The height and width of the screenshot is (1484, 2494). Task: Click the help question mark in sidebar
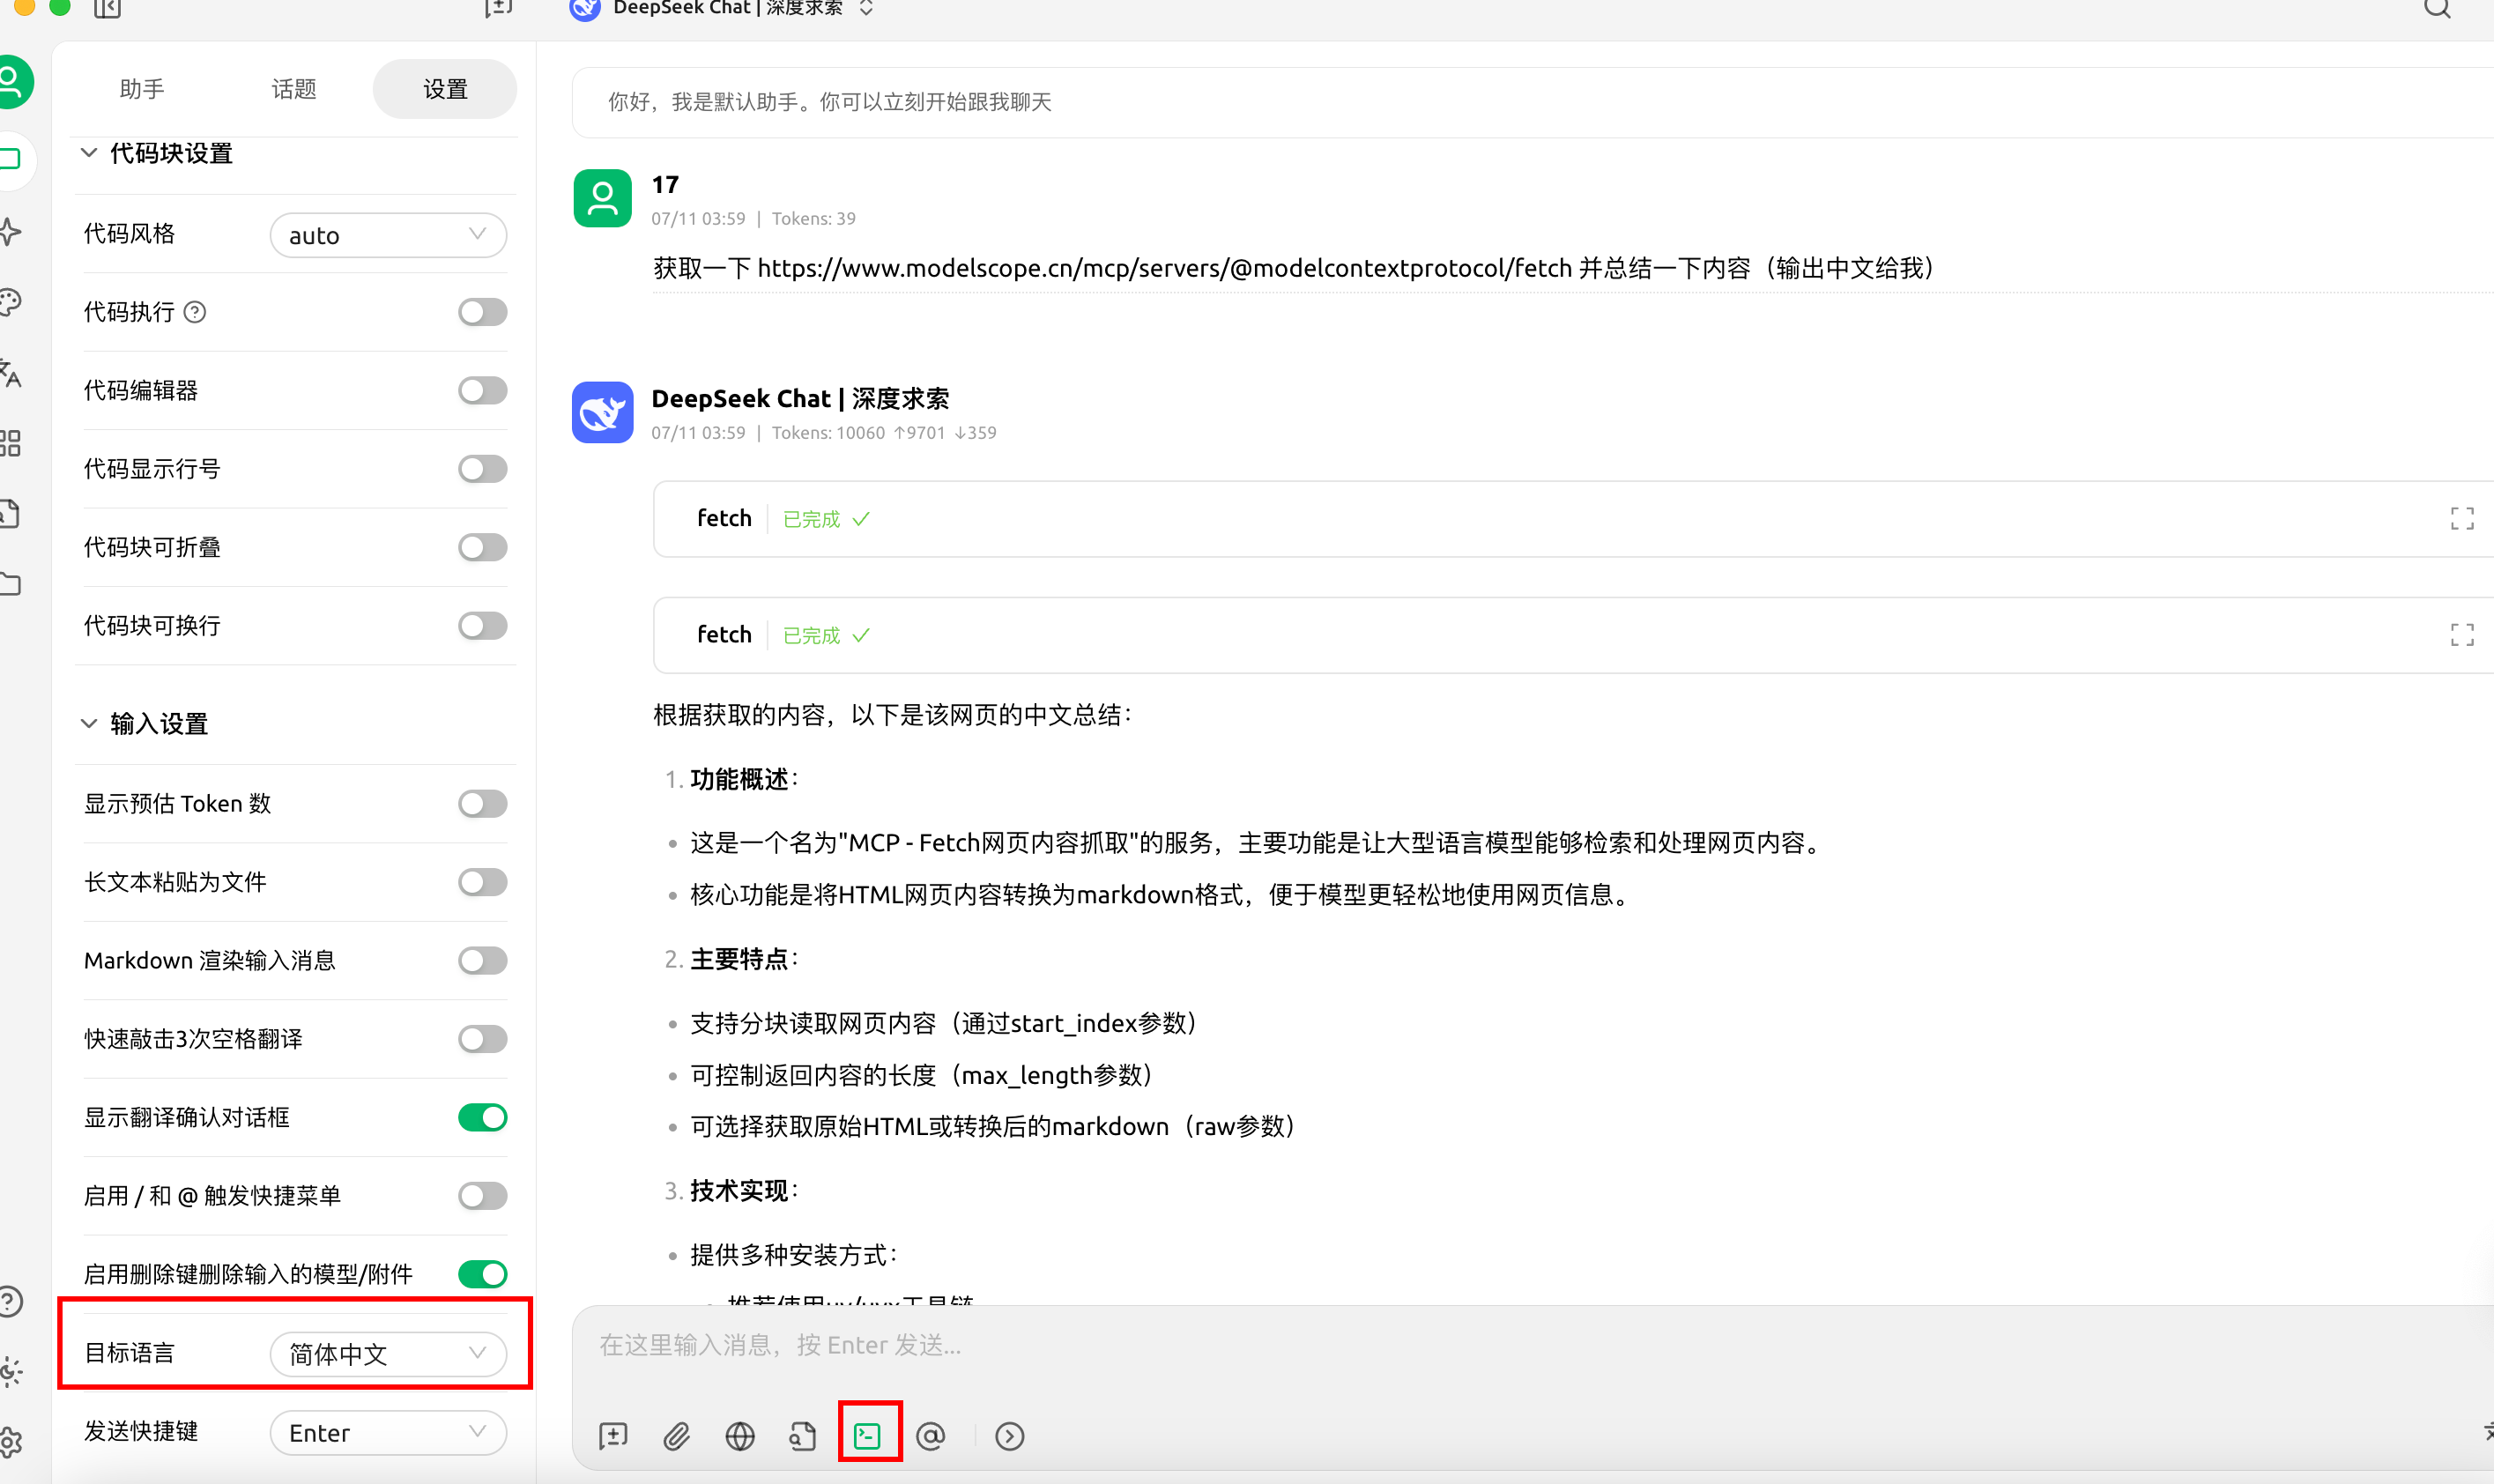pyautogui.click(x=10, y=1301)
